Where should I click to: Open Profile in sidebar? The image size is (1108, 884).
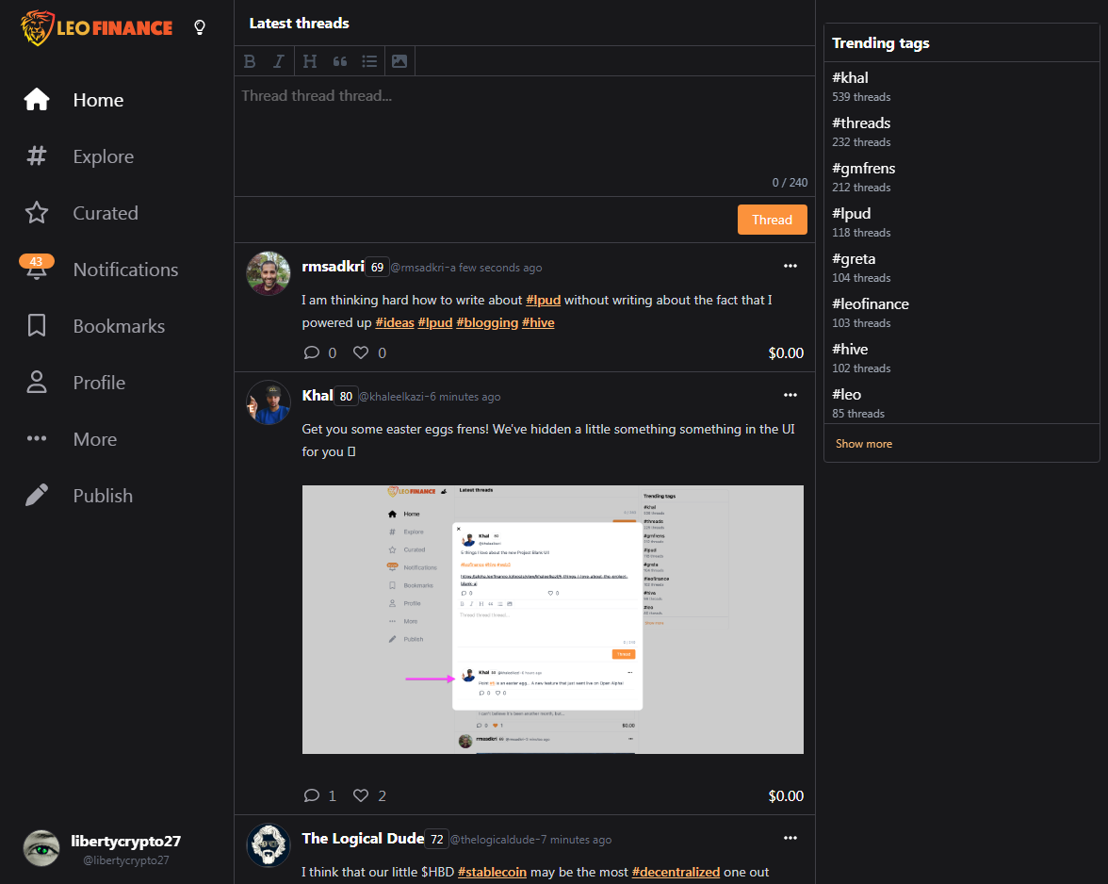click(x=99, y=383)
